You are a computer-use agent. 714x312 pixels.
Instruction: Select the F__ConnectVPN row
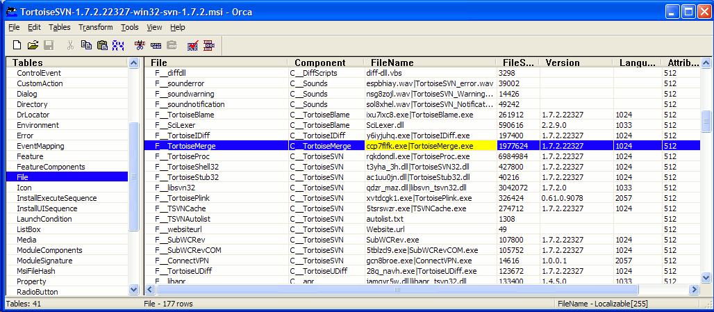(422, 261)
